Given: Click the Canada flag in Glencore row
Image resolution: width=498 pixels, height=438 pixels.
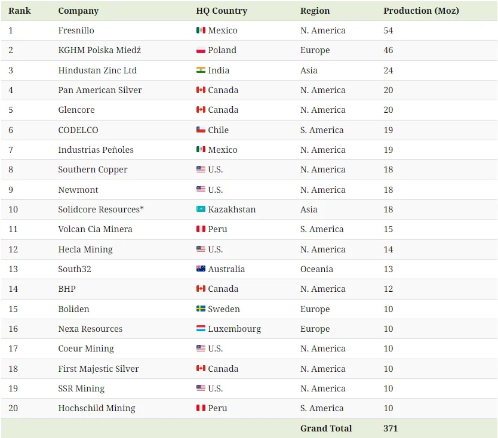Looking at the screenshot, I should (x=201, y=110).
